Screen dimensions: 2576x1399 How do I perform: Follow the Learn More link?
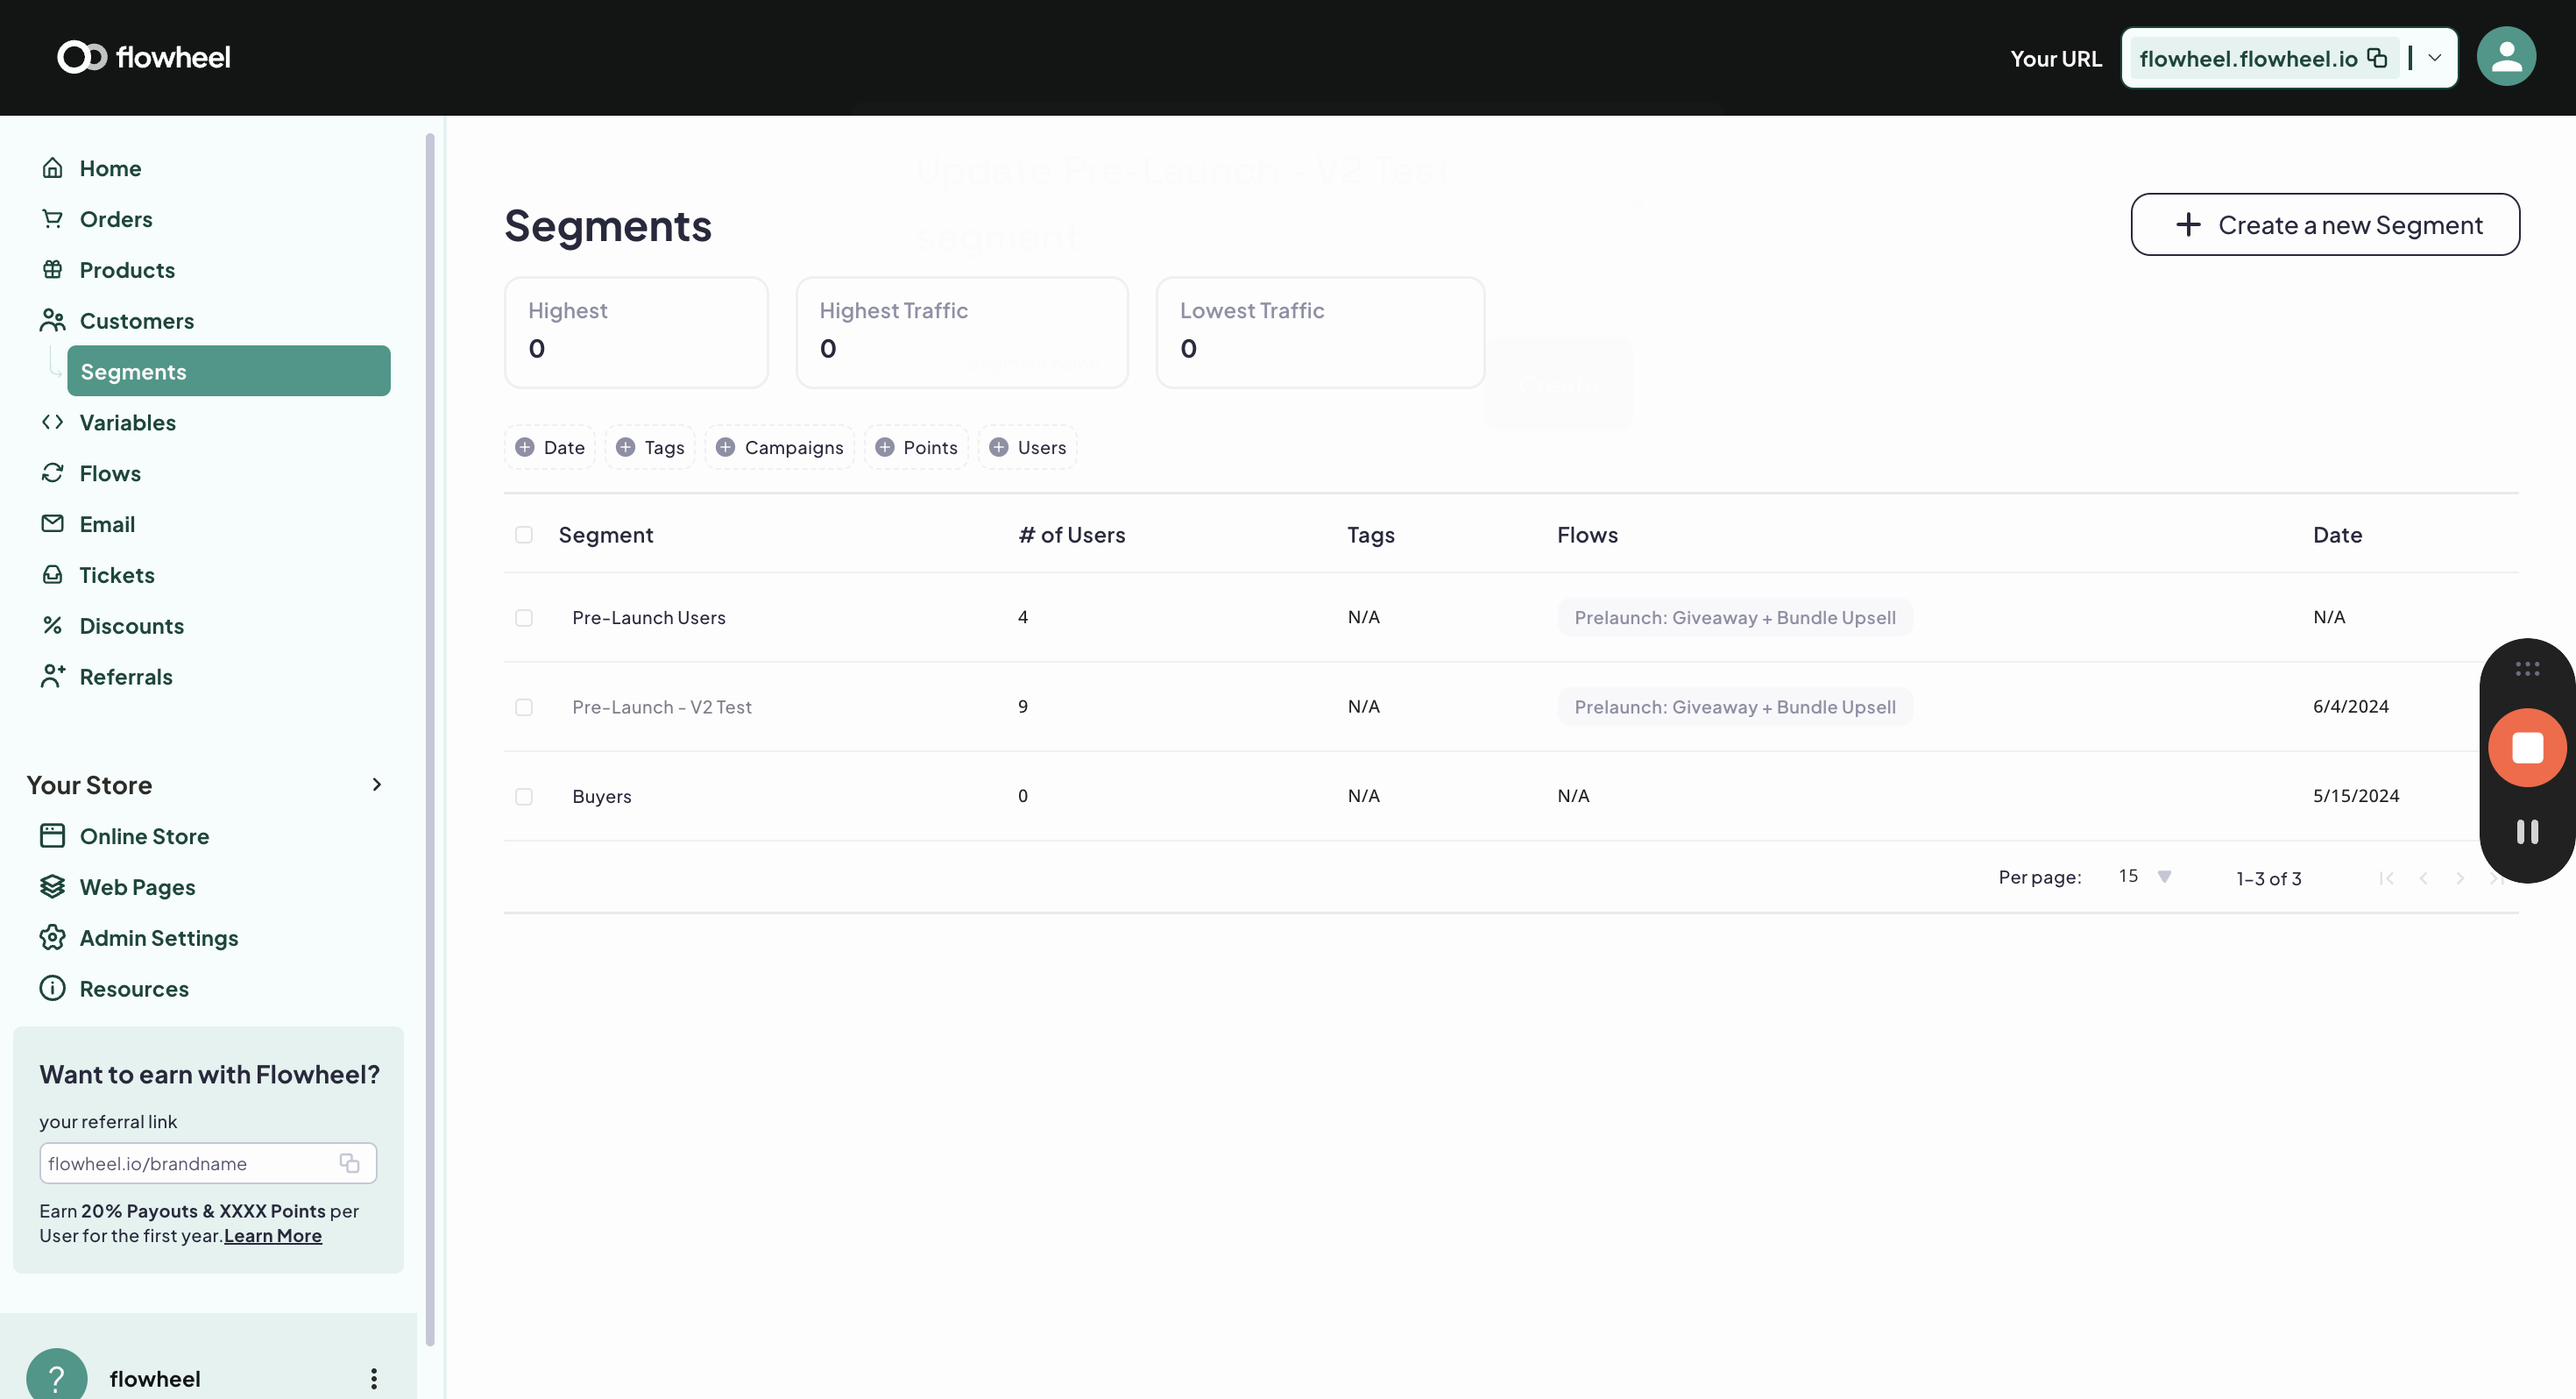[x=273, y=1237]
